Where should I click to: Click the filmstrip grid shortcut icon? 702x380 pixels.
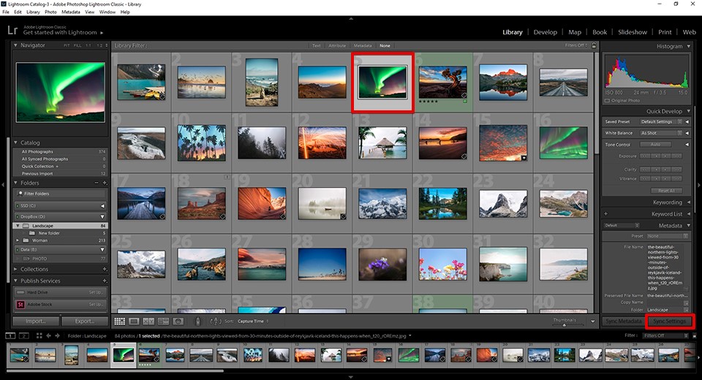[39, 335]
